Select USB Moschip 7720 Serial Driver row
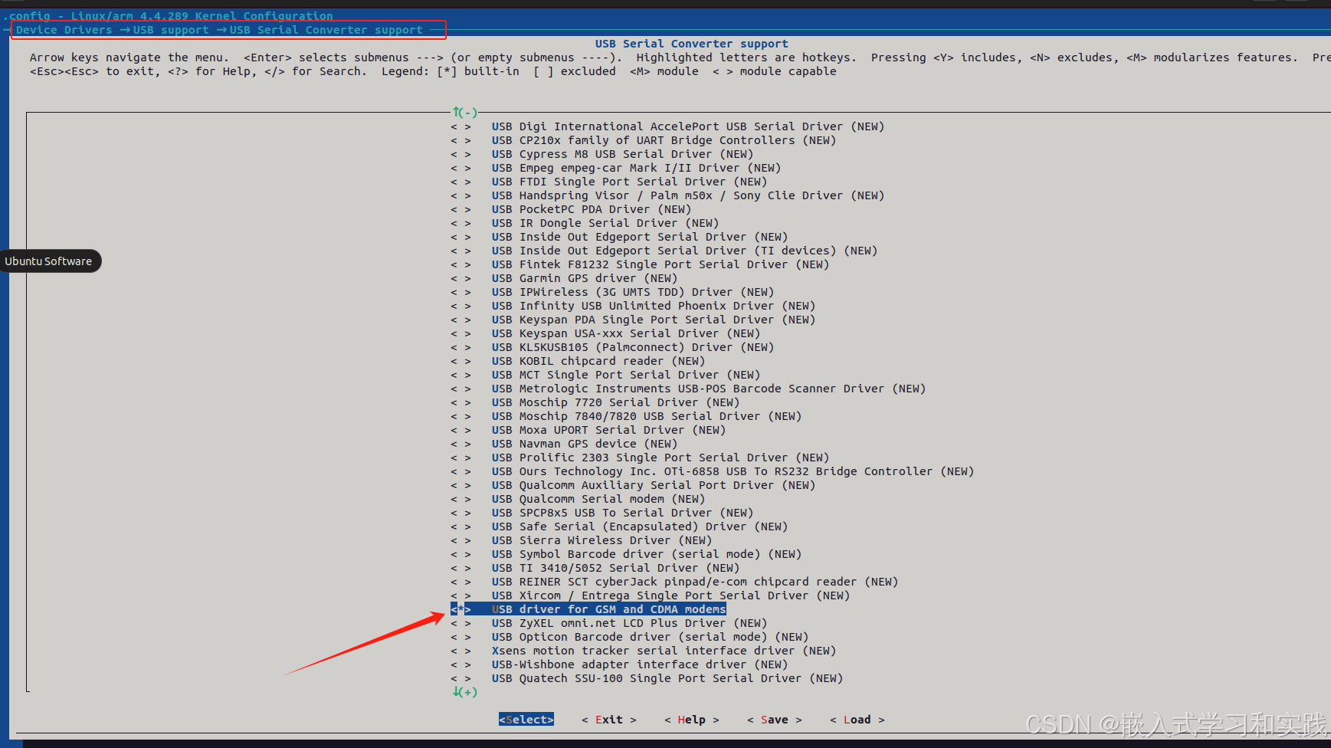The width and height of the screenshot is (1331, 748). point(595,402)
